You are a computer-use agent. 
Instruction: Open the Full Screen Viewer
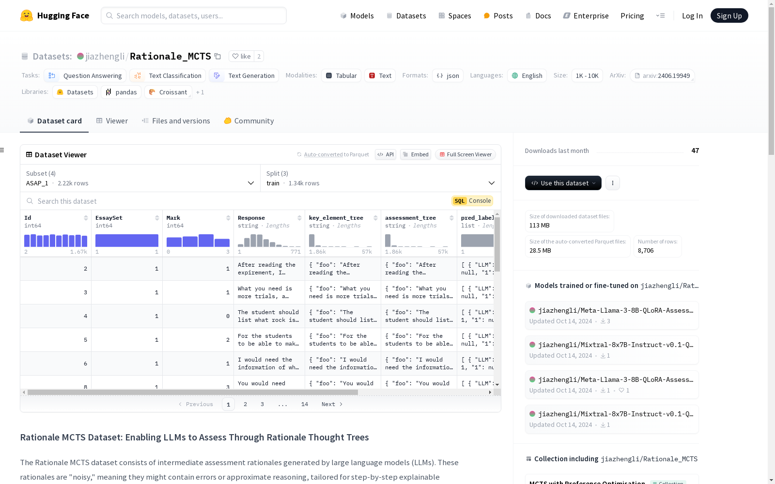[x=465, y=154]
